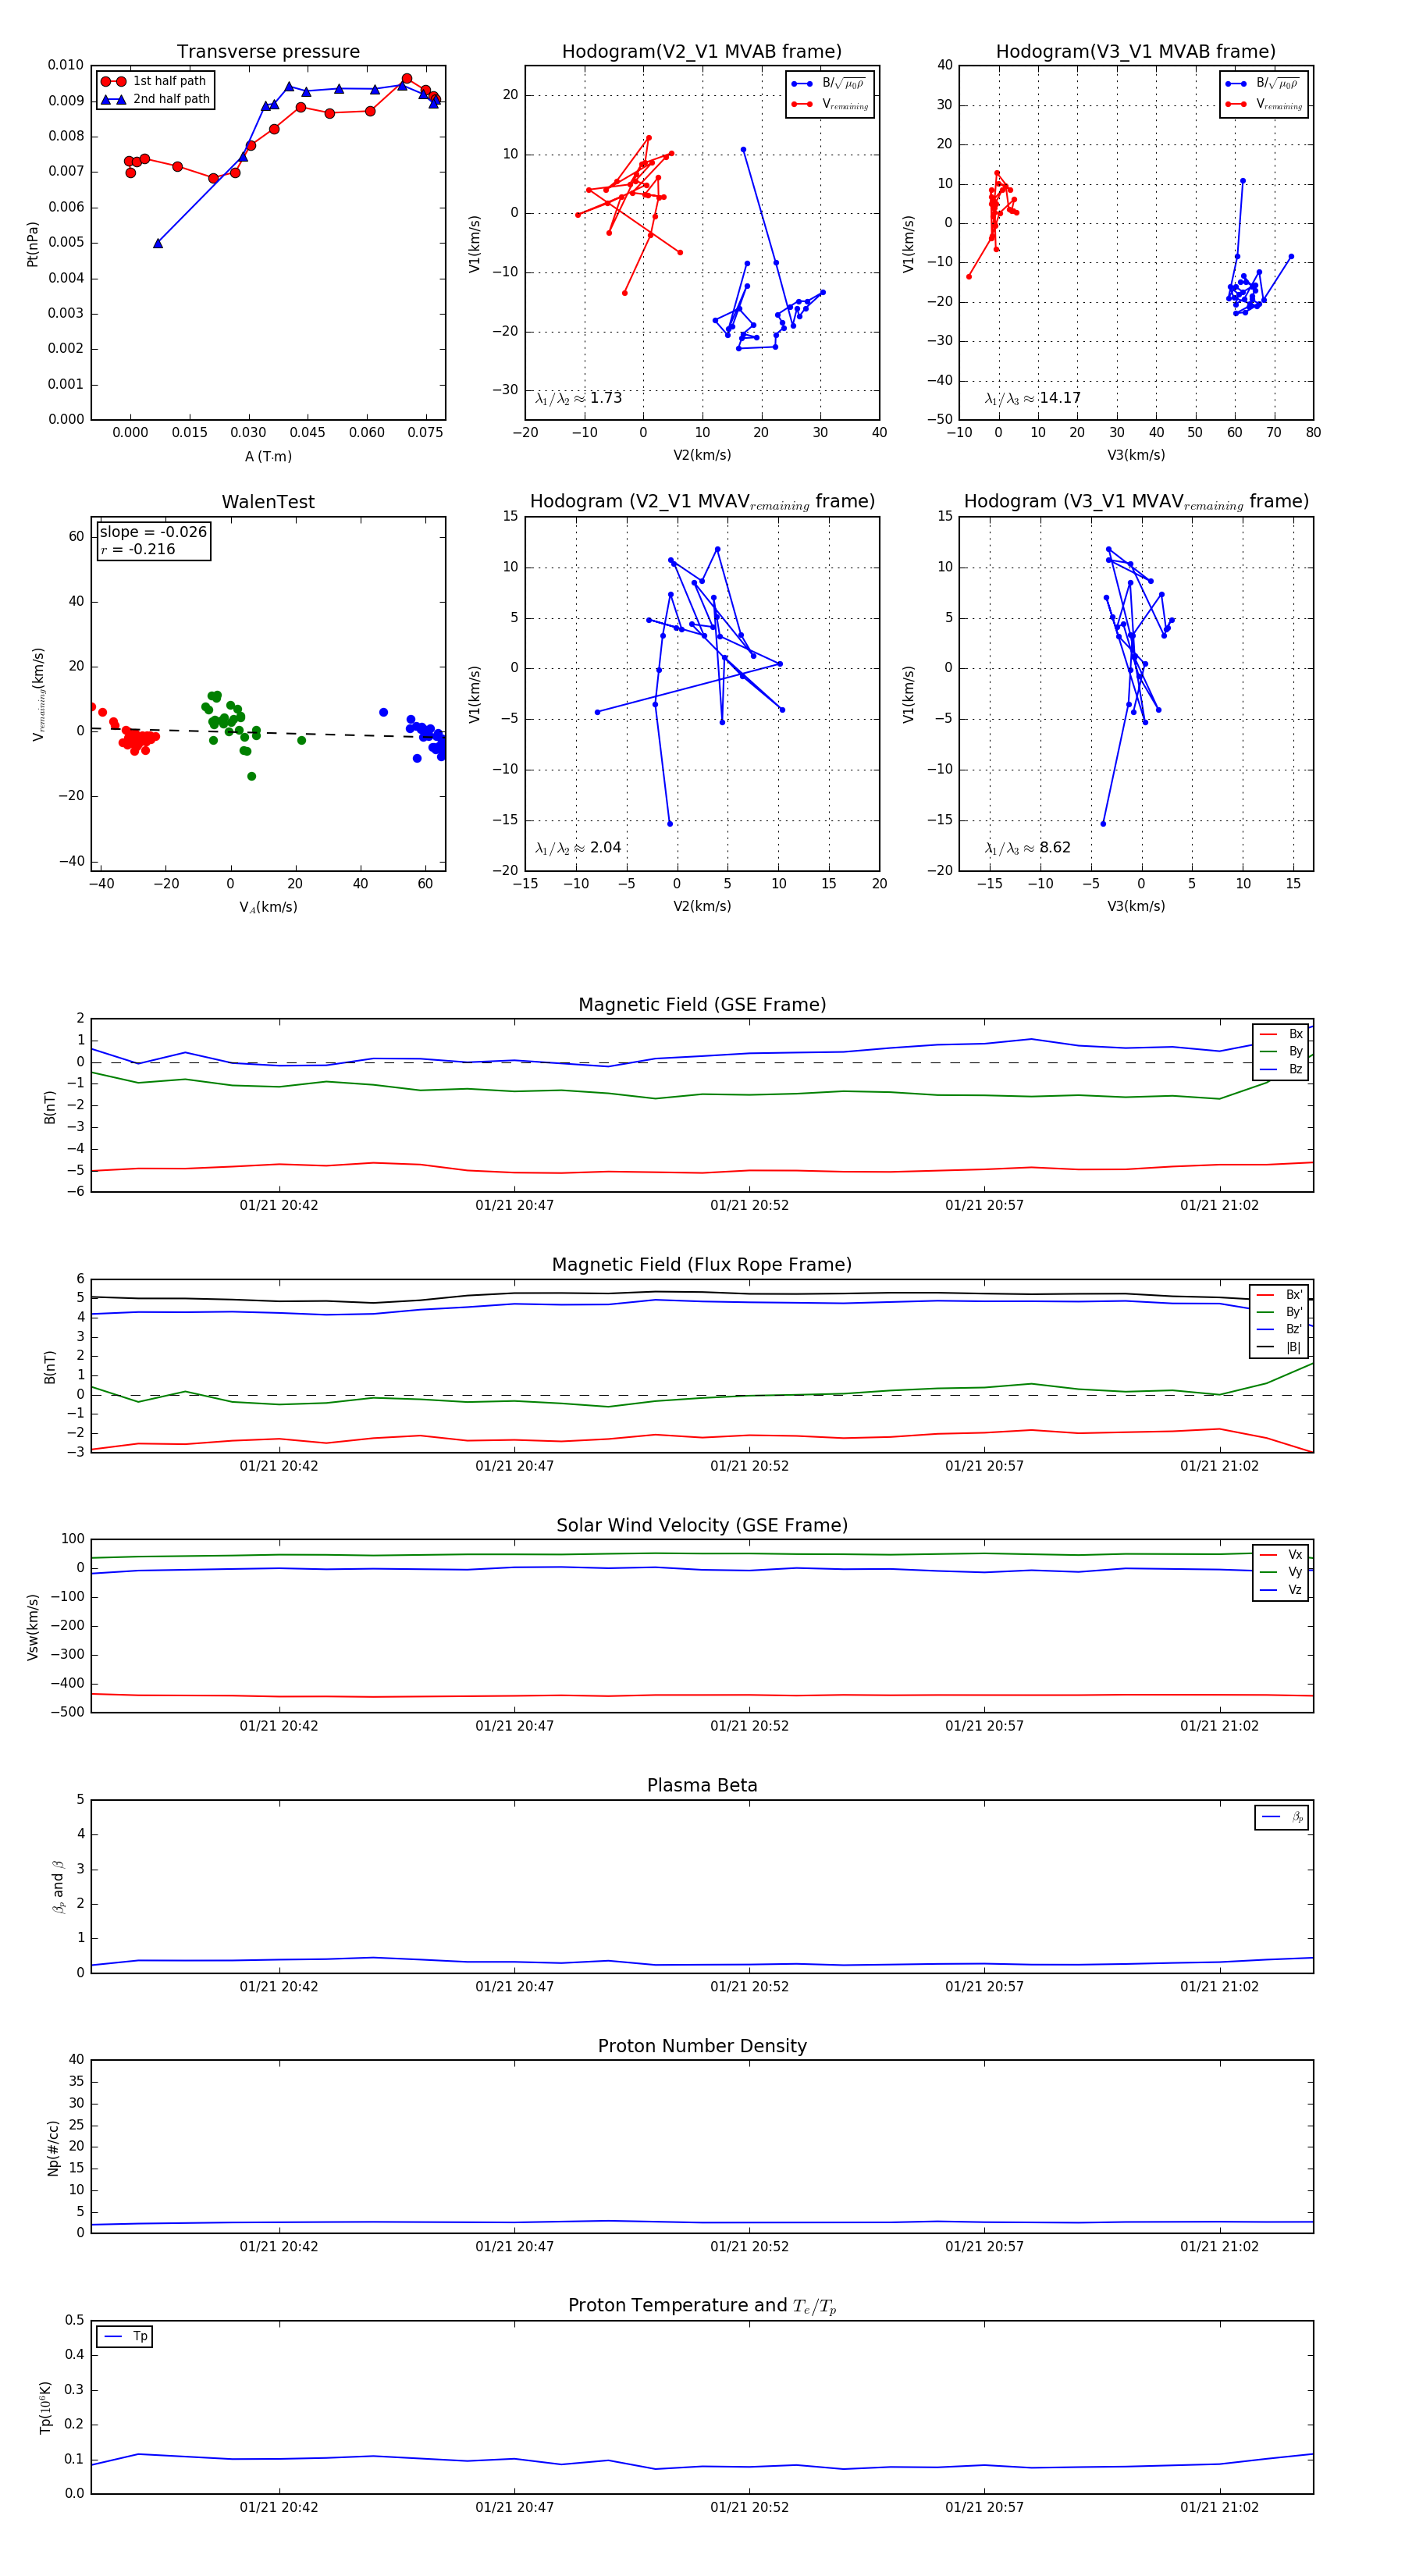Click '01/21 21:02' tick under Proton Temperature plot
Screen dimensions: 1405x2576
pyautogui.click(x=1219, y=2507)
